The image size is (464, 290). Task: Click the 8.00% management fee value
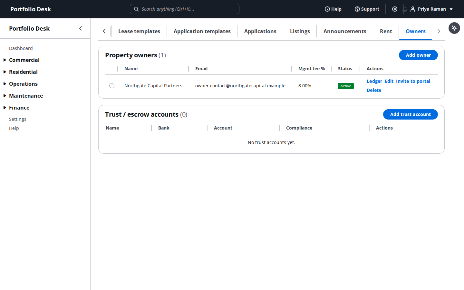[x=305, y=86]
